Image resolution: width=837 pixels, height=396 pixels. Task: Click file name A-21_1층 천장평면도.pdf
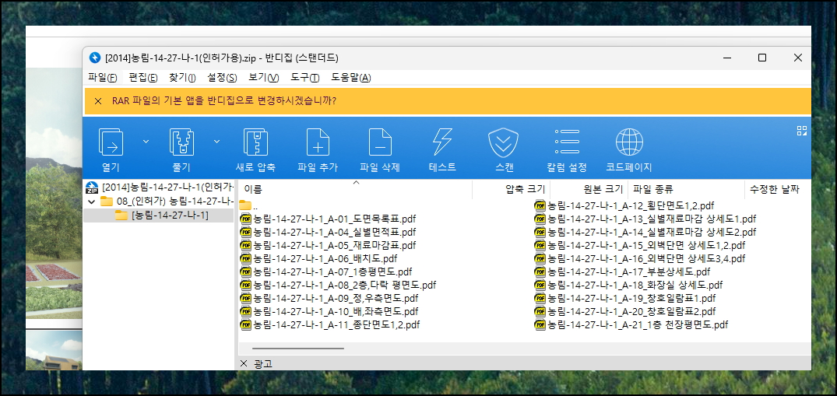tap(638, 324)
